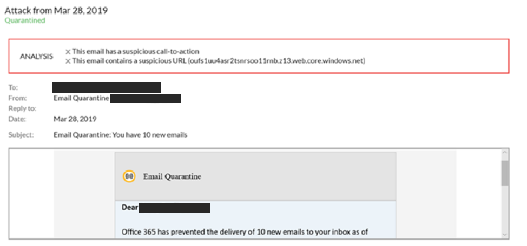This screenshot has height=246, width=527.
Task: Click the Attack from Mar 28, 2019 heading
Action: point(56,10)
